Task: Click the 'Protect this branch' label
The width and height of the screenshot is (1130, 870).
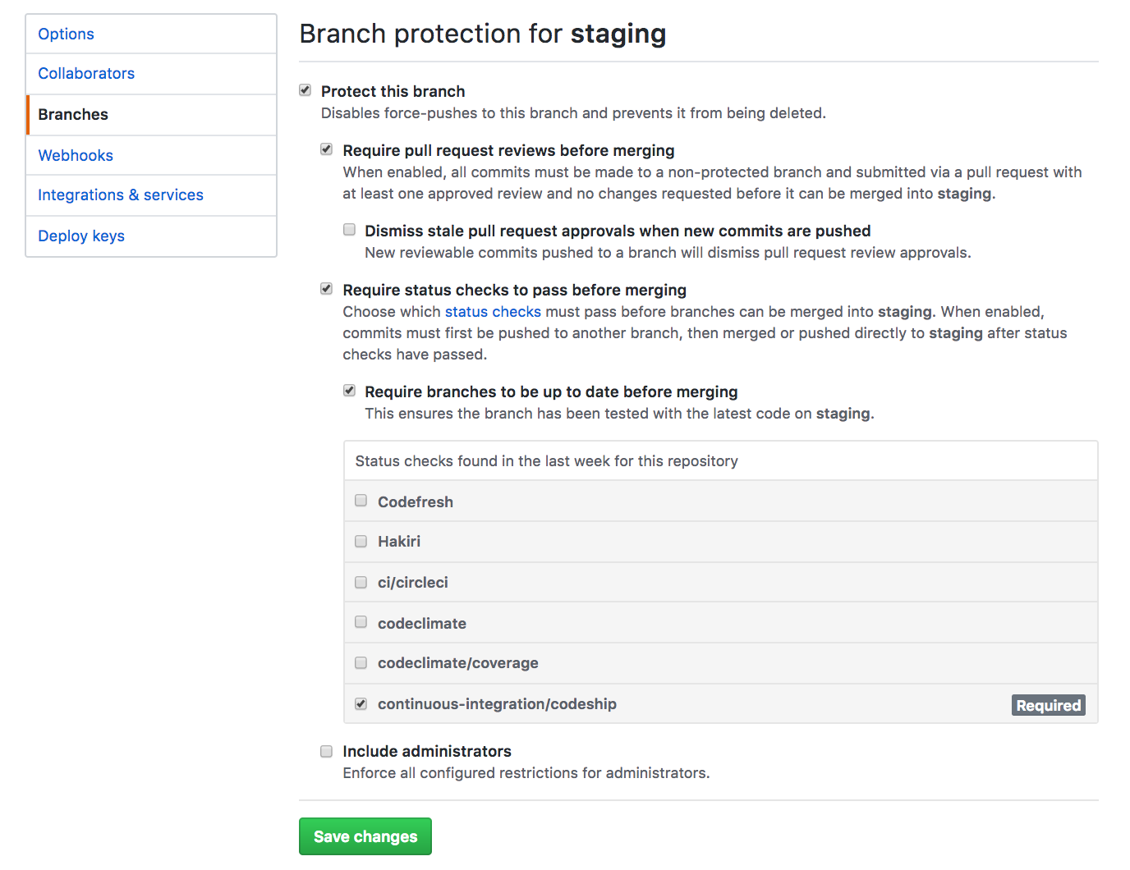Action: tap(393, 91)
